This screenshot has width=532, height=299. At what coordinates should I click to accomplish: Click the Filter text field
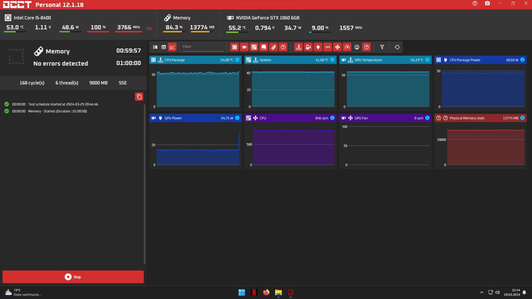(203, 47)
